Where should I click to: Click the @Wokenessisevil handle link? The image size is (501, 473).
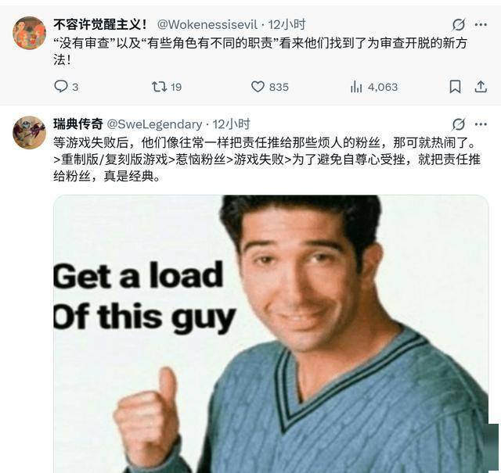(207, 24)
